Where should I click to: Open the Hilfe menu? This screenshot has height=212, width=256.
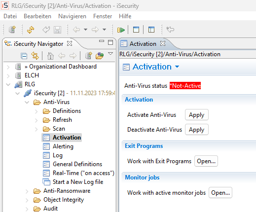(x=125, y=16)
